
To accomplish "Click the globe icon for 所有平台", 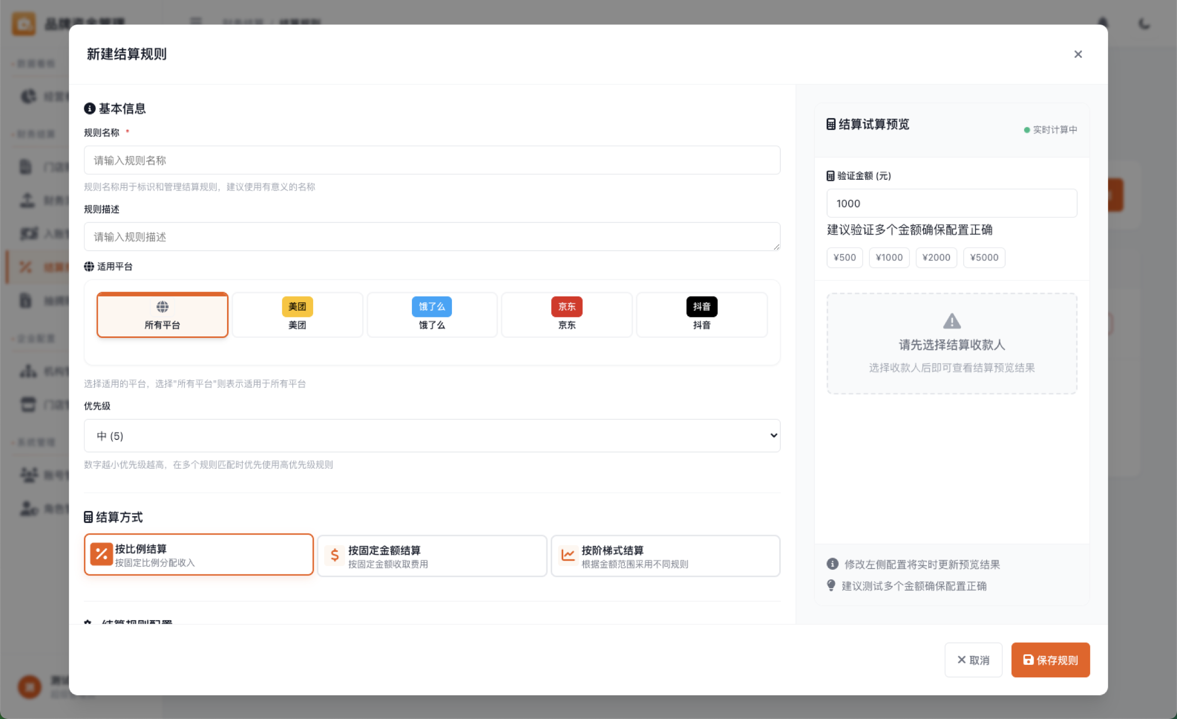I will [162, 306].
